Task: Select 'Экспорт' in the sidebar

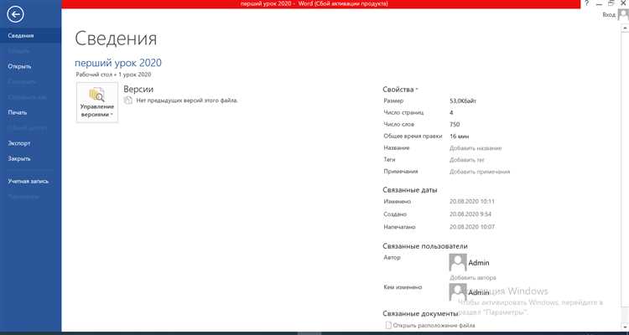Action: click(x=30, y=143)
